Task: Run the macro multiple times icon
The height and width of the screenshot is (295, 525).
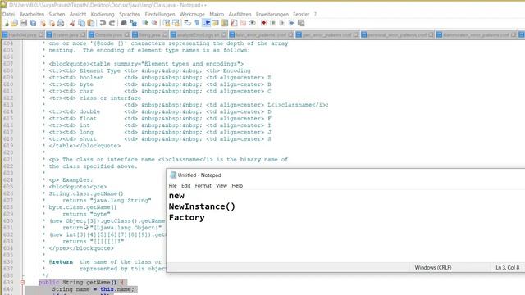Action: point(292,23)
